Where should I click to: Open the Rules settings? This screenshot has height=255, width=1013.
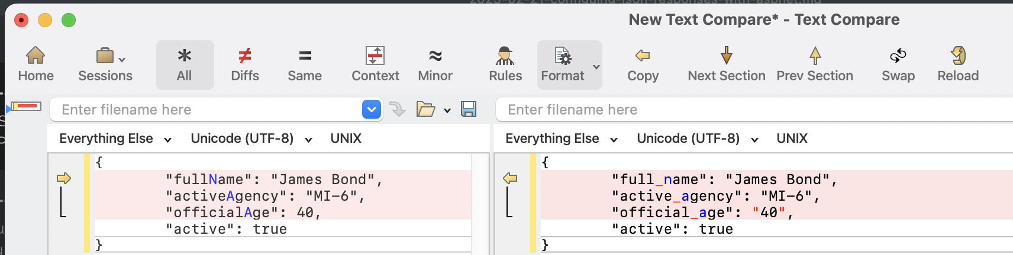point(505,64)
